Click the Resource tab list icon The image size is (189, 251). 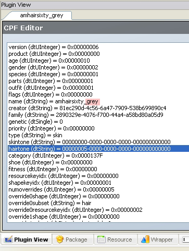[x=101, y=240]
